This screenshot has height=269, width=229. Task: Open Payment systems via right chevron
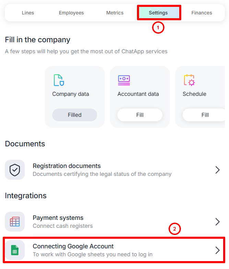click(x=217, y=222)
